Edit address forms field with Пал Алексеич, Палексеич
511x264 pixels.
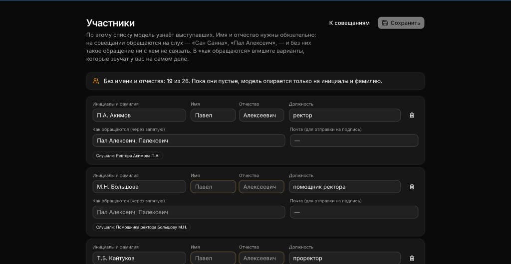[x=189, y=140]
